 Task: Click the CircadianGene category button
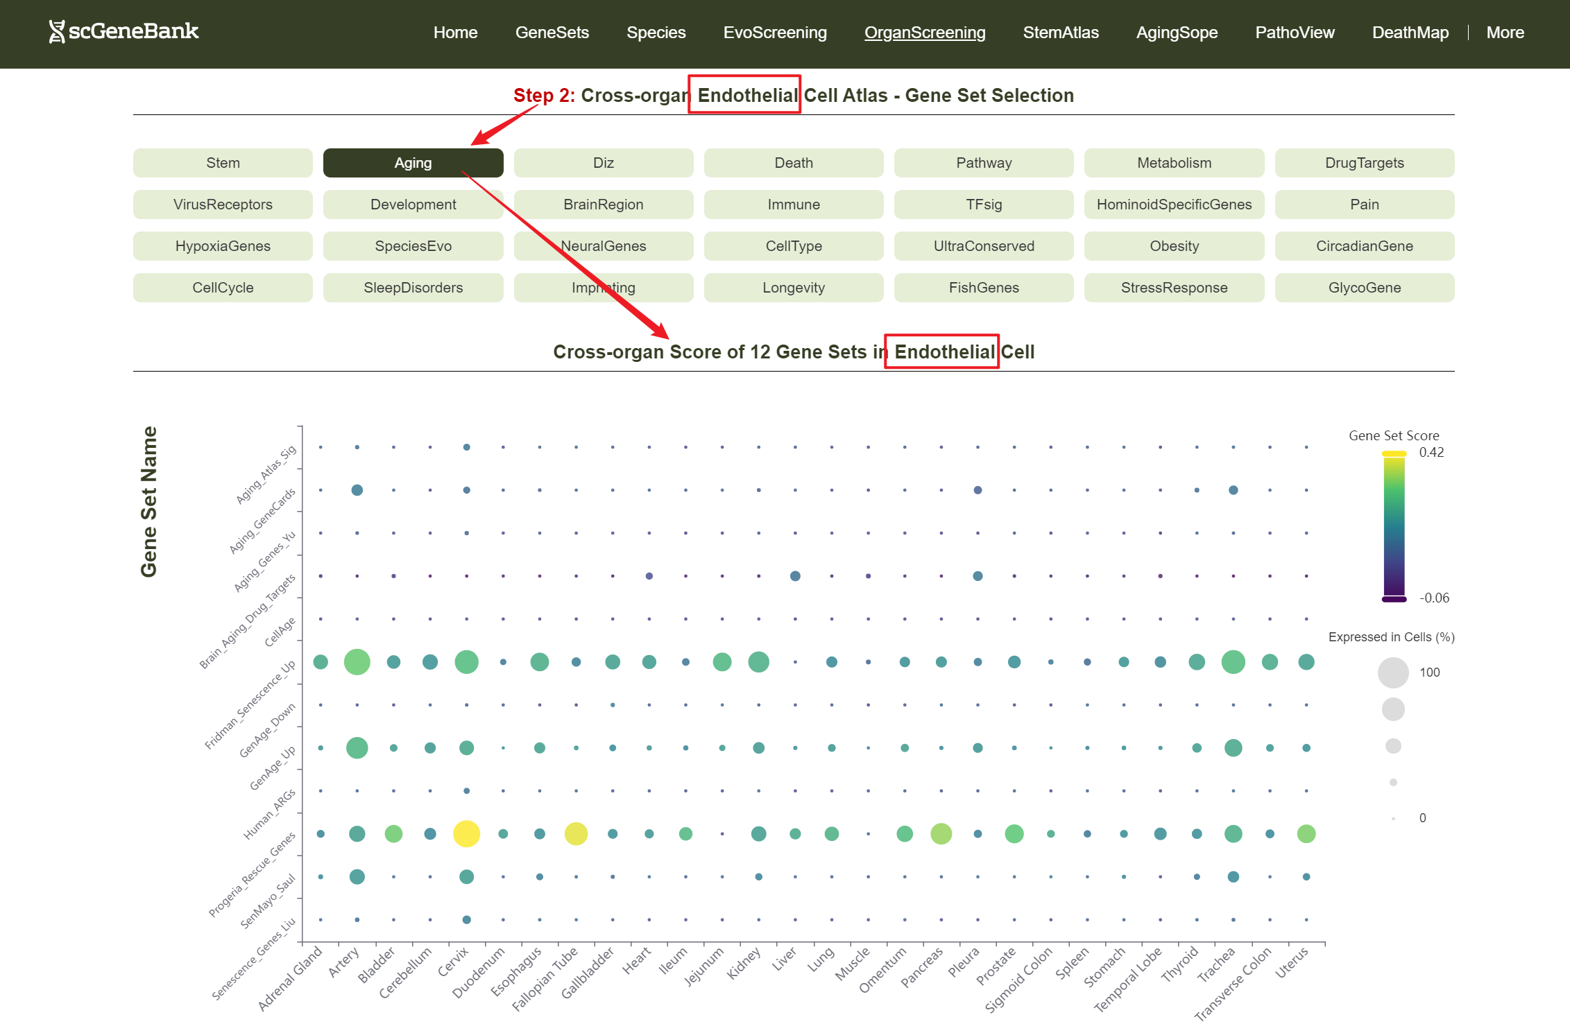click(1364, 246)
